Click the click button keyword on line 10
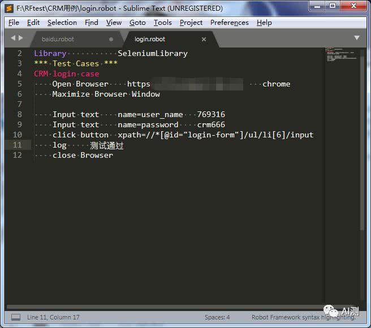 [x=80, y=135]
